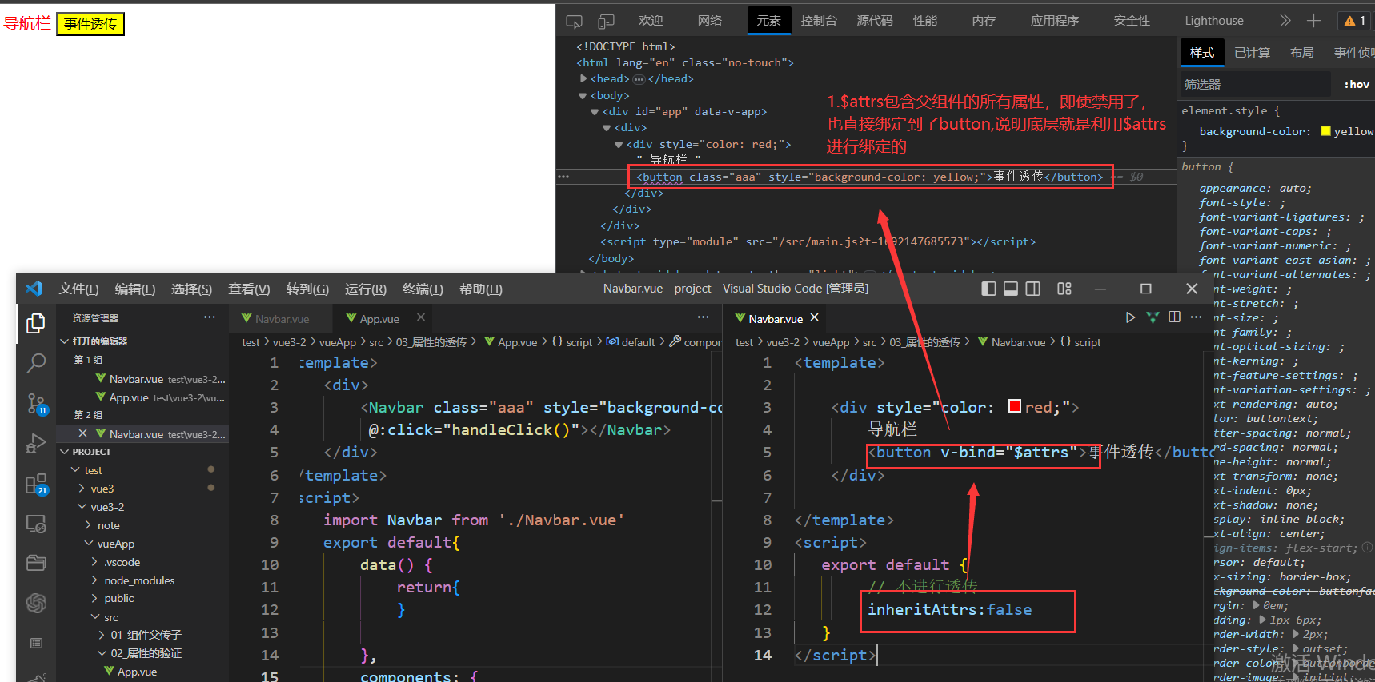Viewport: 1375px width, 682px height.
Task: Run the file with the play icon in editor
Action: [x=1130, y=317]
